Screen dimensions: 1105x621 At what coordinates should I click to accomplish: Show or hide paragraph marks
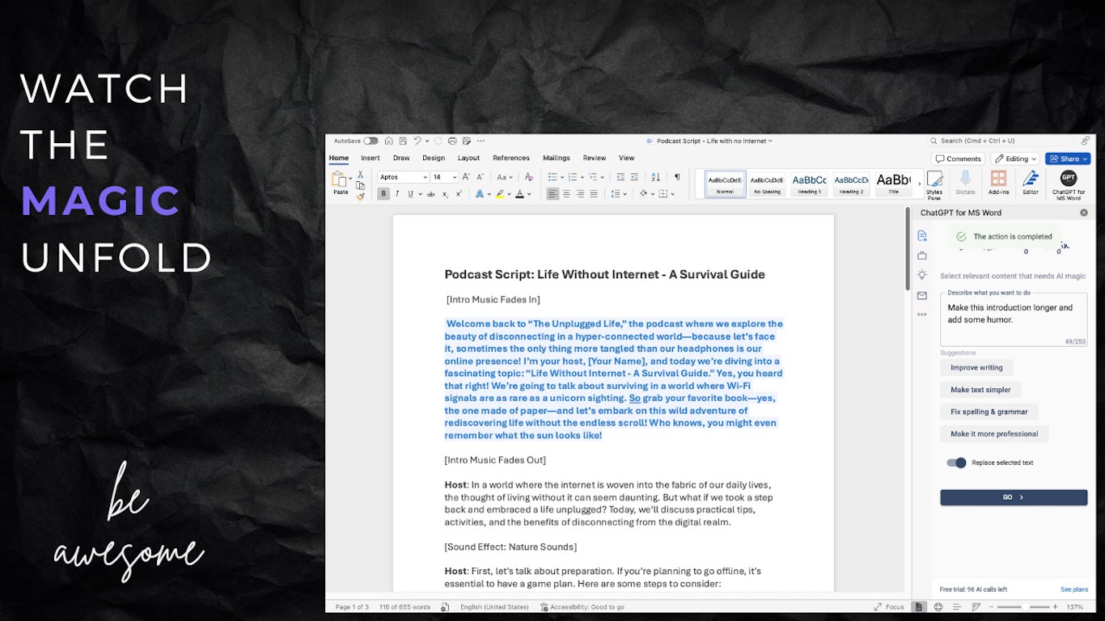coord(677,177)
